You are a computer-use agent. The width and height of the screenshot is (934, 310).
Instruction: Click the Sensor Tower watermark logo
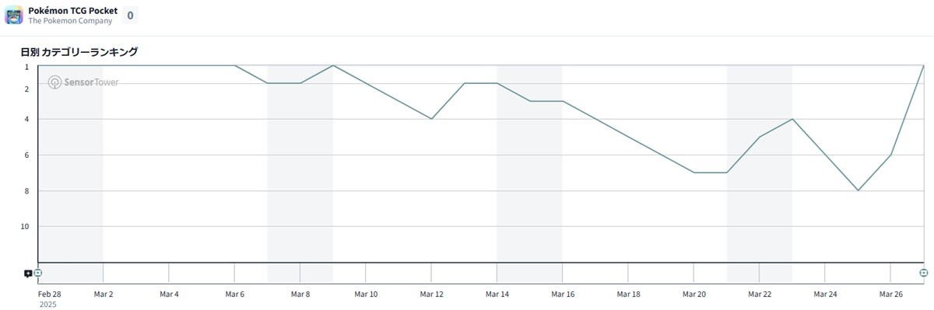pyautogui.click(x=83, y=82)
